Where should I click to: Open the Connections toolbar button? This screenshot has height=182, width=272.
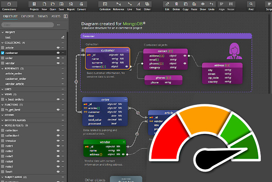(9, 6)
